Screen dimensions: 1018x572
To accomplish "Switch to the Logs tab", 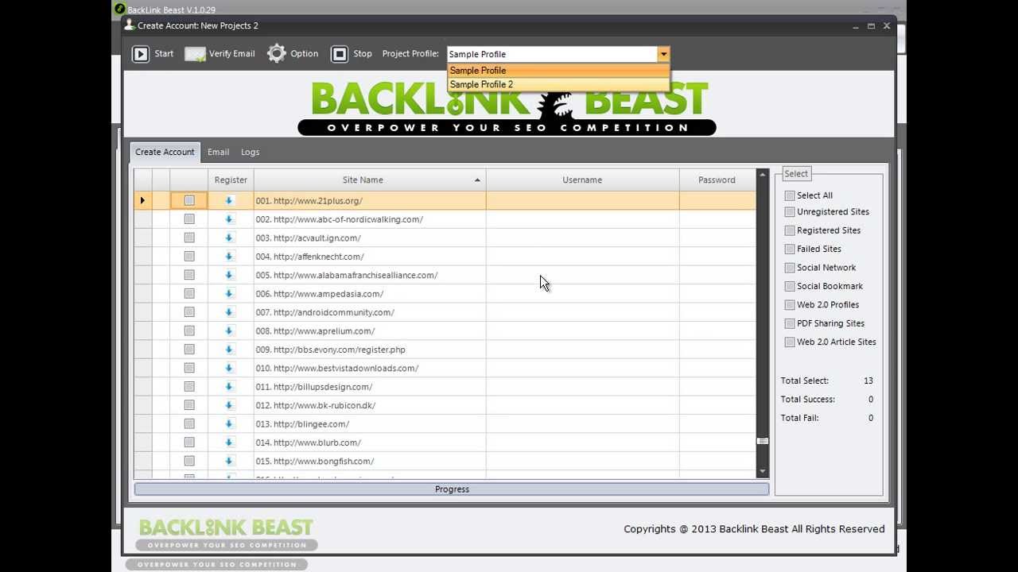I will point(251,152).
